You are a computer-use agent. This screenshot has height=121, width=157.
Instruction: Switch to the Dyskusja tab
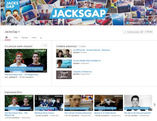(25, 38)
